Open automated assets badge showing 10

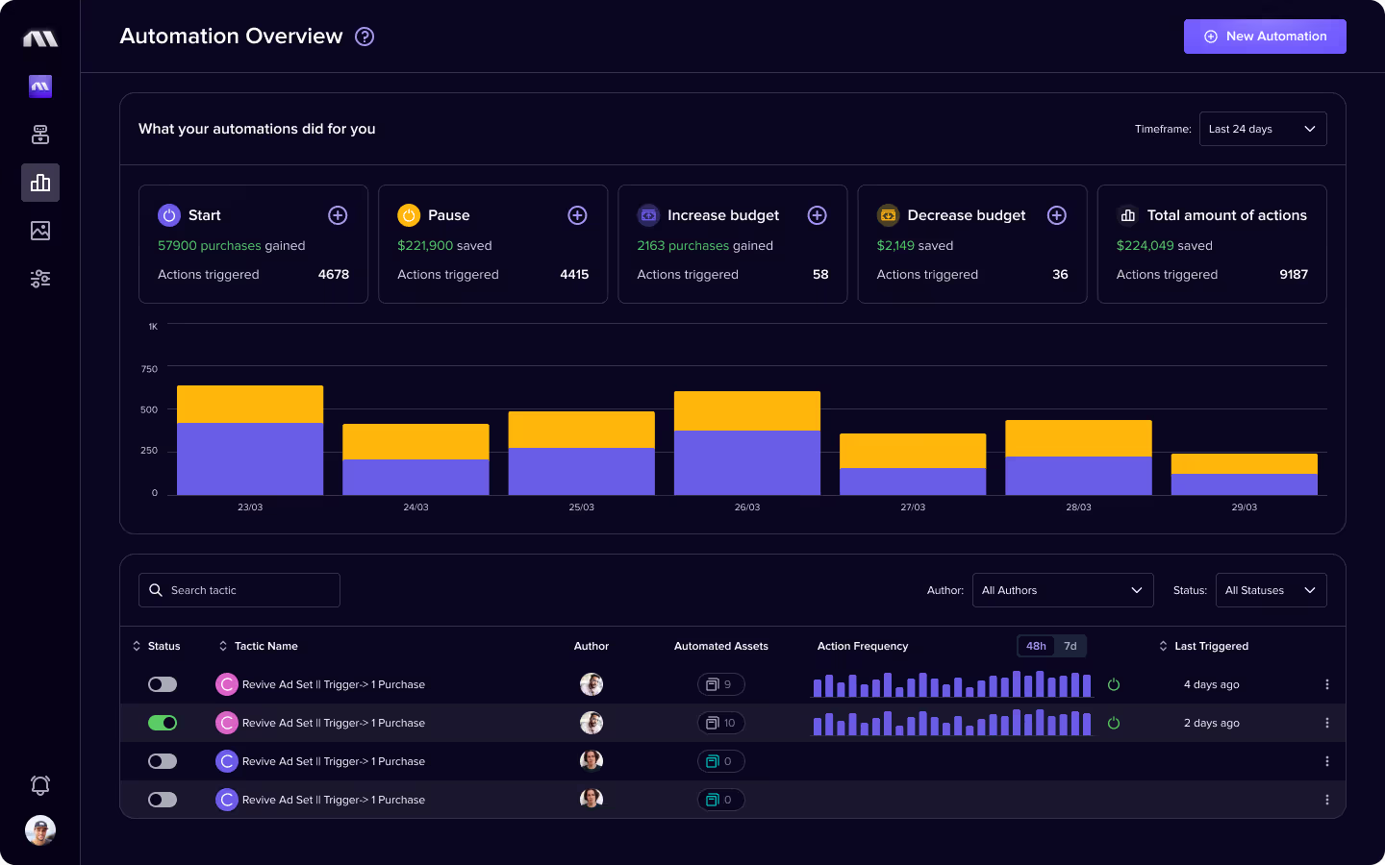tap(721, 723)
